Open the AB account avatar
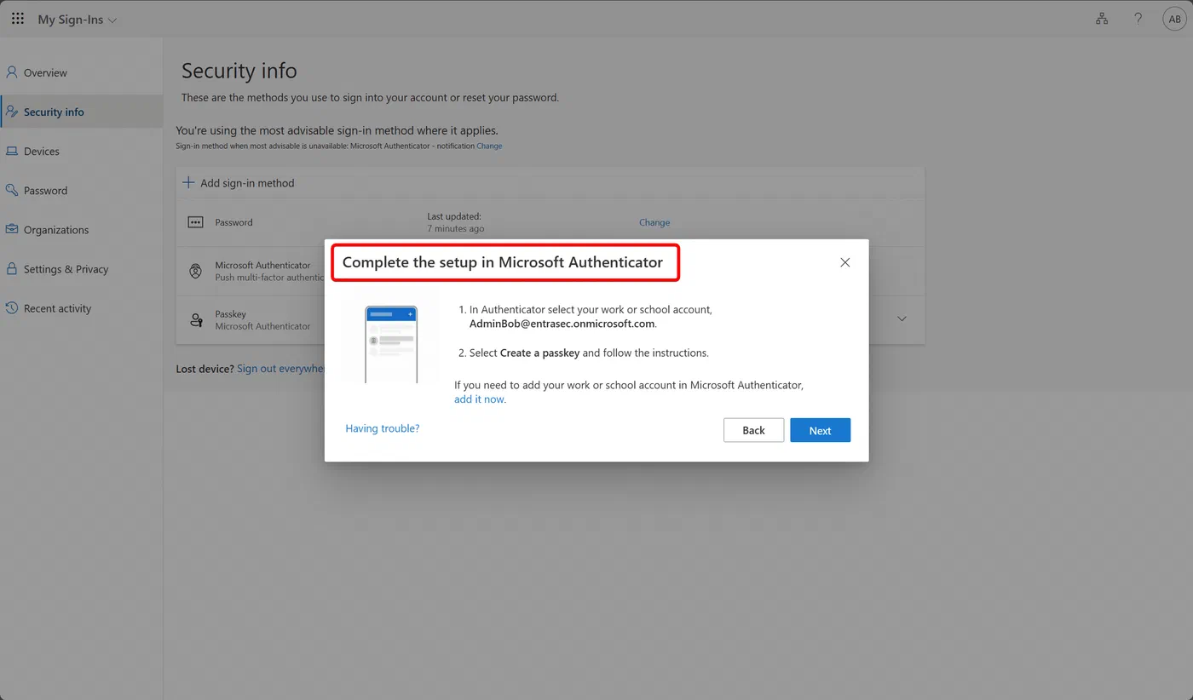The height and width of the screenshot is (700, 1193). [x=1174, y=19]
